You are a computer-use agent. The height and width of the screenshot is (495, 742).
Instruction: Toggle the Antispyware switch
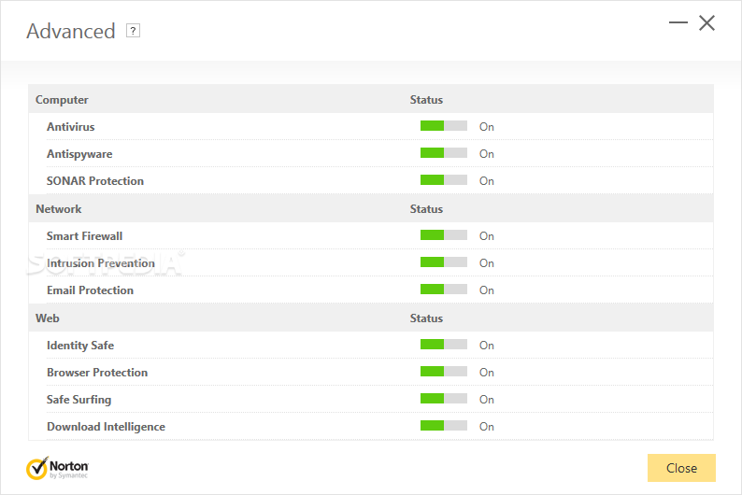(443, 153)
